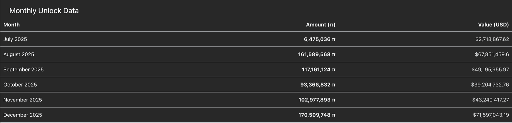The width and height of the screenshot is (512, 123).
Task: Select the July 2025 row label
Action: (x=15, y=39)
